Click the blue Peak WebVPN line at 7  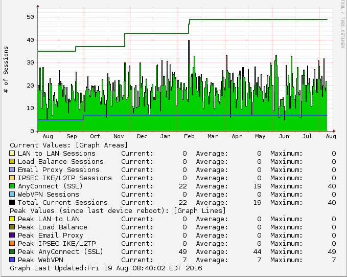205,115
